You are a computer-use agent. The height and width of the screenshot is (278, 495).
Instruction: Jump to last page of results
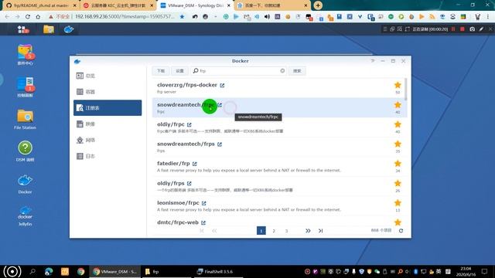(x=320, y=231)
